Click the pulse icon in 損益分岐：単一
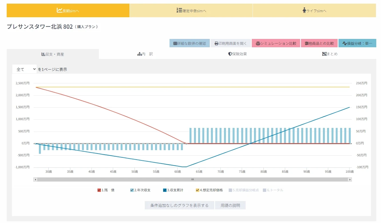This screenshot has height=223, width=381. click(x=345, y=44)
